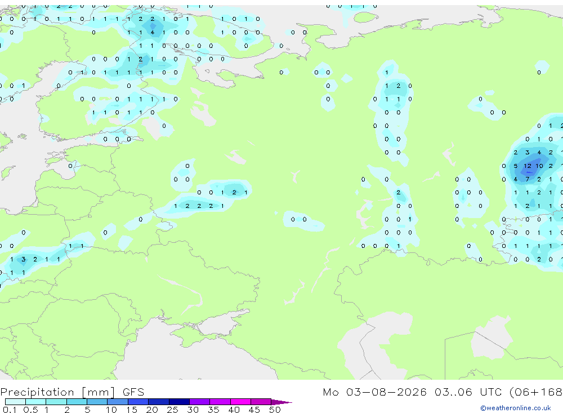Image resolution: width=563 pixels, height=413 pixels.
Task: Click the 45–50 mm legend color box
Action: tap(261, 402)
